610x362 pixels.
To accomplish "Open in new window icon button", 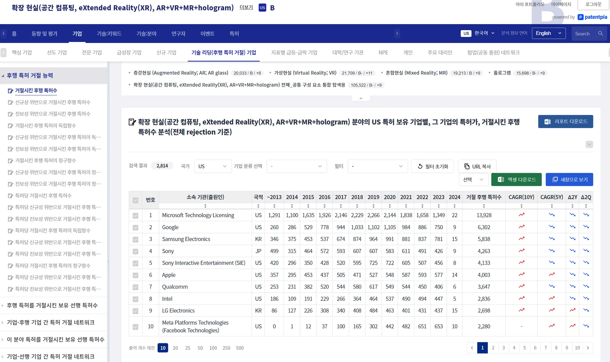I will (555, 179).
